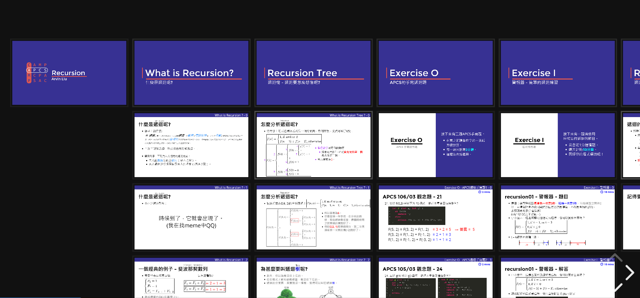This screenshot has width=640, height=298.
Task: Go to next slide with right arrow
Action: point(630,272)
